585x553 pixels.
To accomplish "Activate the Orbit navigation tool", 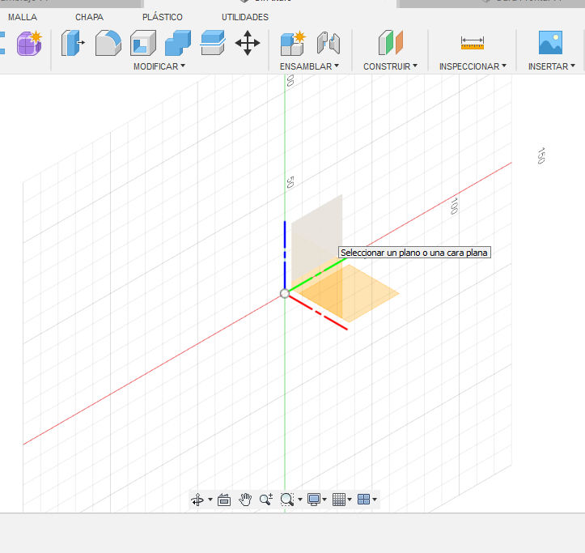I will tap(197, 500).
